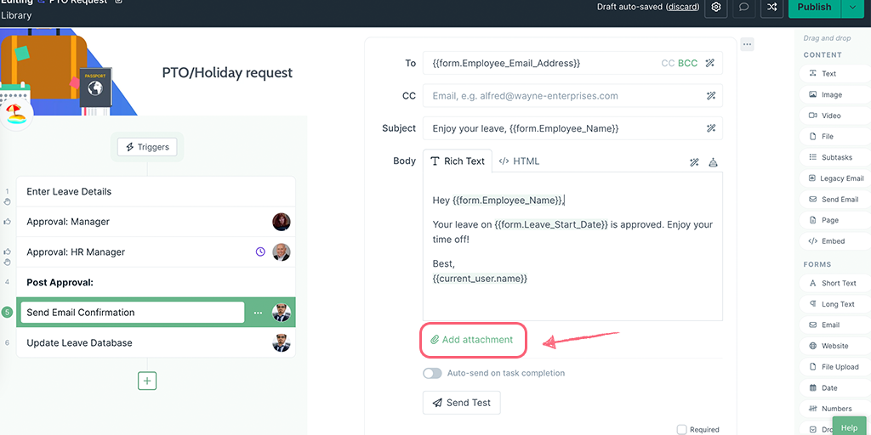Open the workflow settings gear icon
The width and height of the screenshot is (871, 435).
pos(717,7)
